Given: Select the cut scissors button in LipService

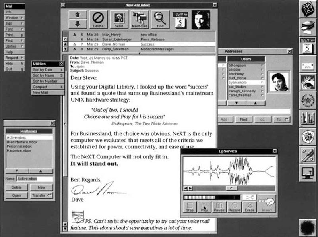Looking at the screenshot, I should 250,197.
